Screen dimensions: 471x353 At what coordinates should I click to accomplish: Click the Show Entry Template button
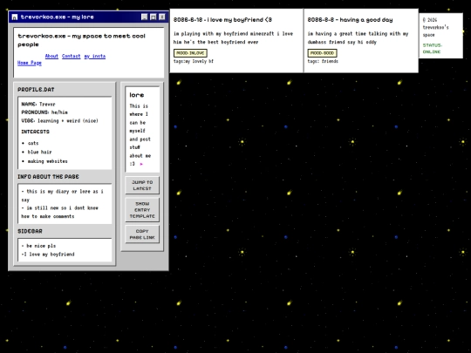(142, 210)
